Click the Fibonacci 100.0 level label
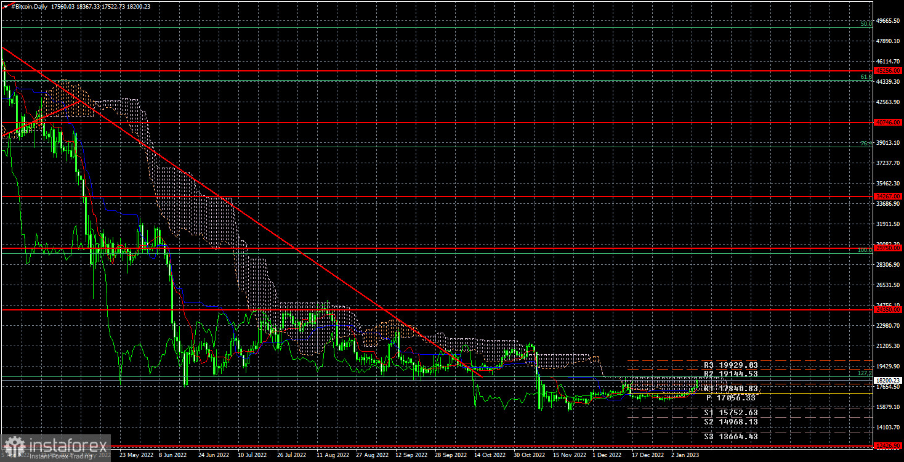The image size is (904, 462). pyautogui.click(x=865, y=250)
